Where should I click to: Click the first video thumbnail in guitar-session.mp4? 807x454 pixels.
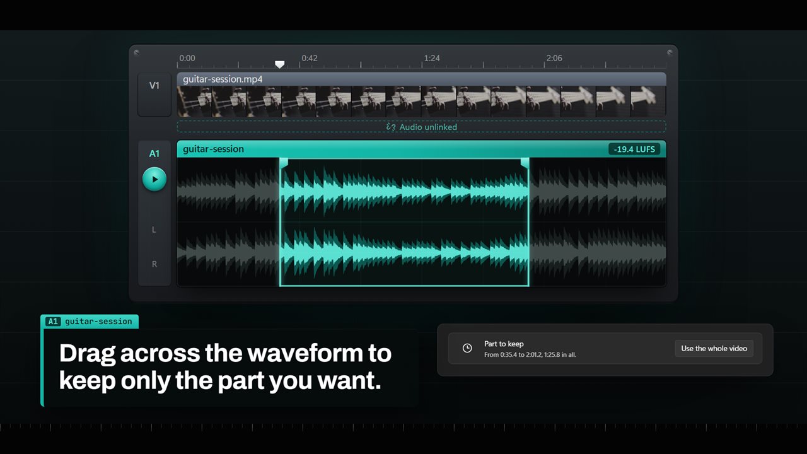[195, 101]
